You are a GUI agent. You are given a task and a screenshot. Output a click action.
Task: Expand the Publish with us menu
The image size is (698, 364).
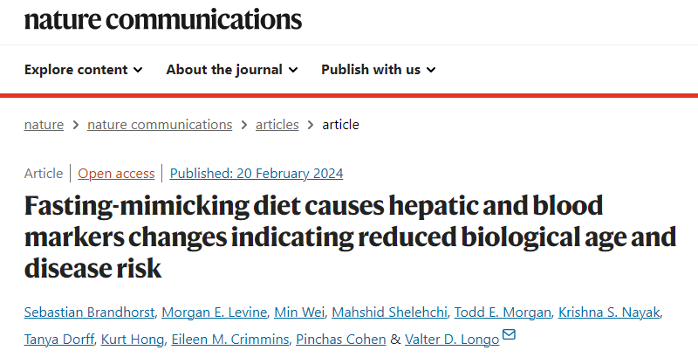pos(379,70)
